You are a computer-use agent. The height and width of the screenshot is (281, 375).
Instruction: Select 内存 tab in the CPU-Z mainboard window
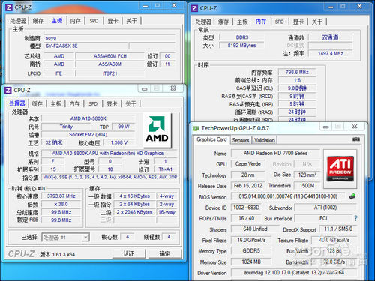(x=76, y=21)
